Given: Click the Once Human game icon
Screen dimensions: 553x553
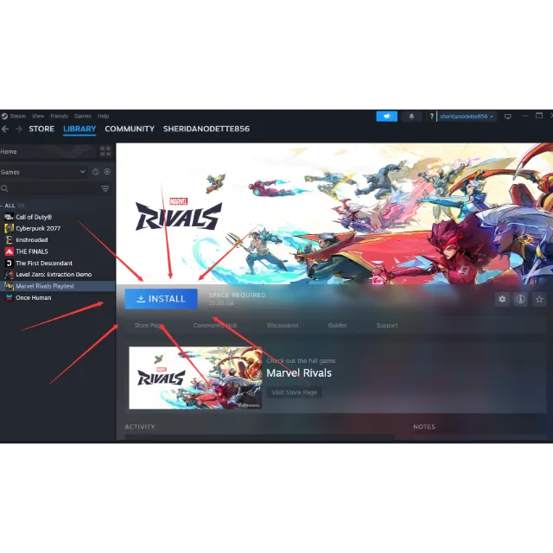Looking at the screenshot, I should click(x=10, y=297).
